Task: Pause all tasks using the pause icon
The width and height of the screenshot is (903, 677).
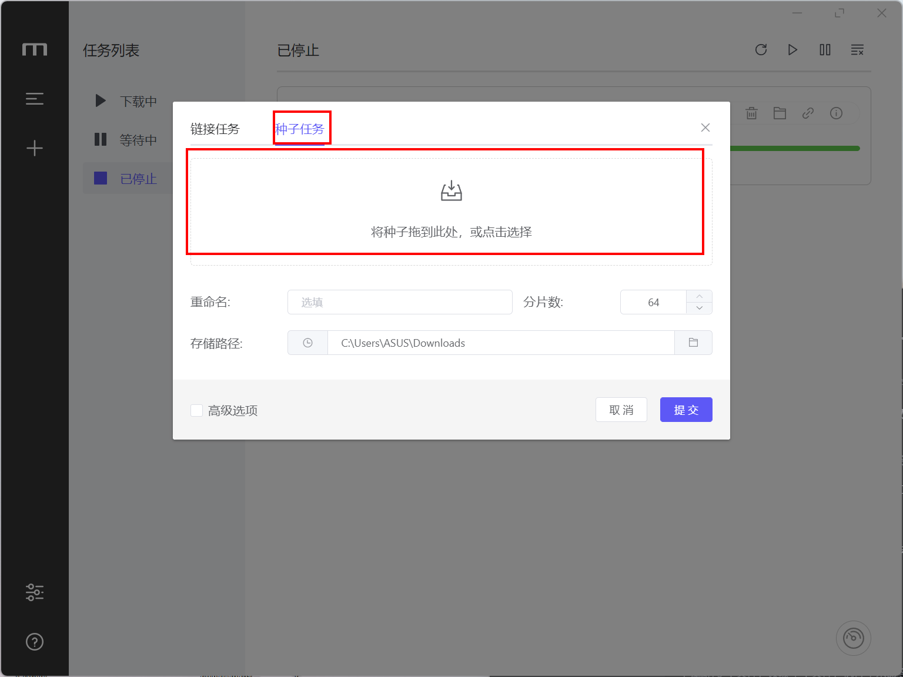Action: click(825, 50)
